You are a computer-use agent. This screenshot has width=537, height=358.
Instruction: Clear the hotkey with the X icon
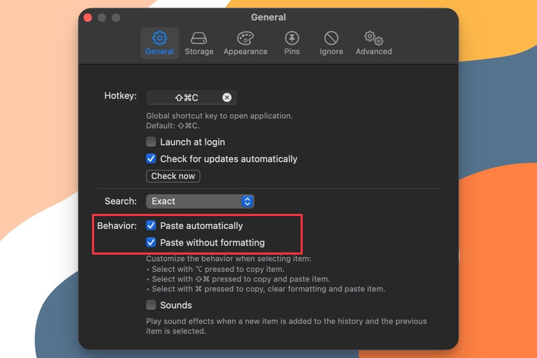(x=227, y=97)
